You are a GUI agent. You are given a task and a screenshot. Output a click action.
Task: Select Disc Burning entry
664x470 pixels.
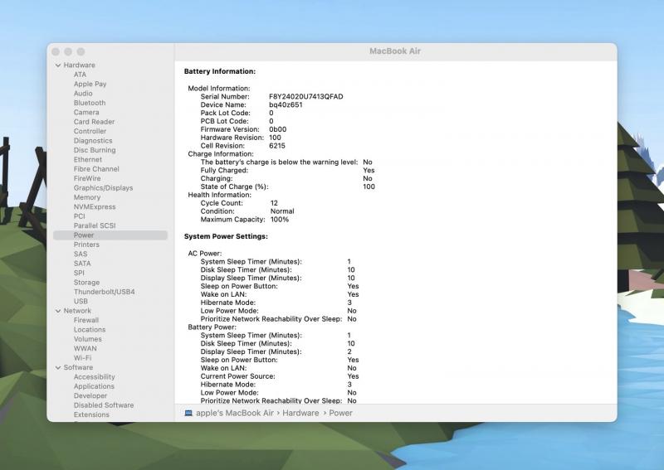coord(95,150)
